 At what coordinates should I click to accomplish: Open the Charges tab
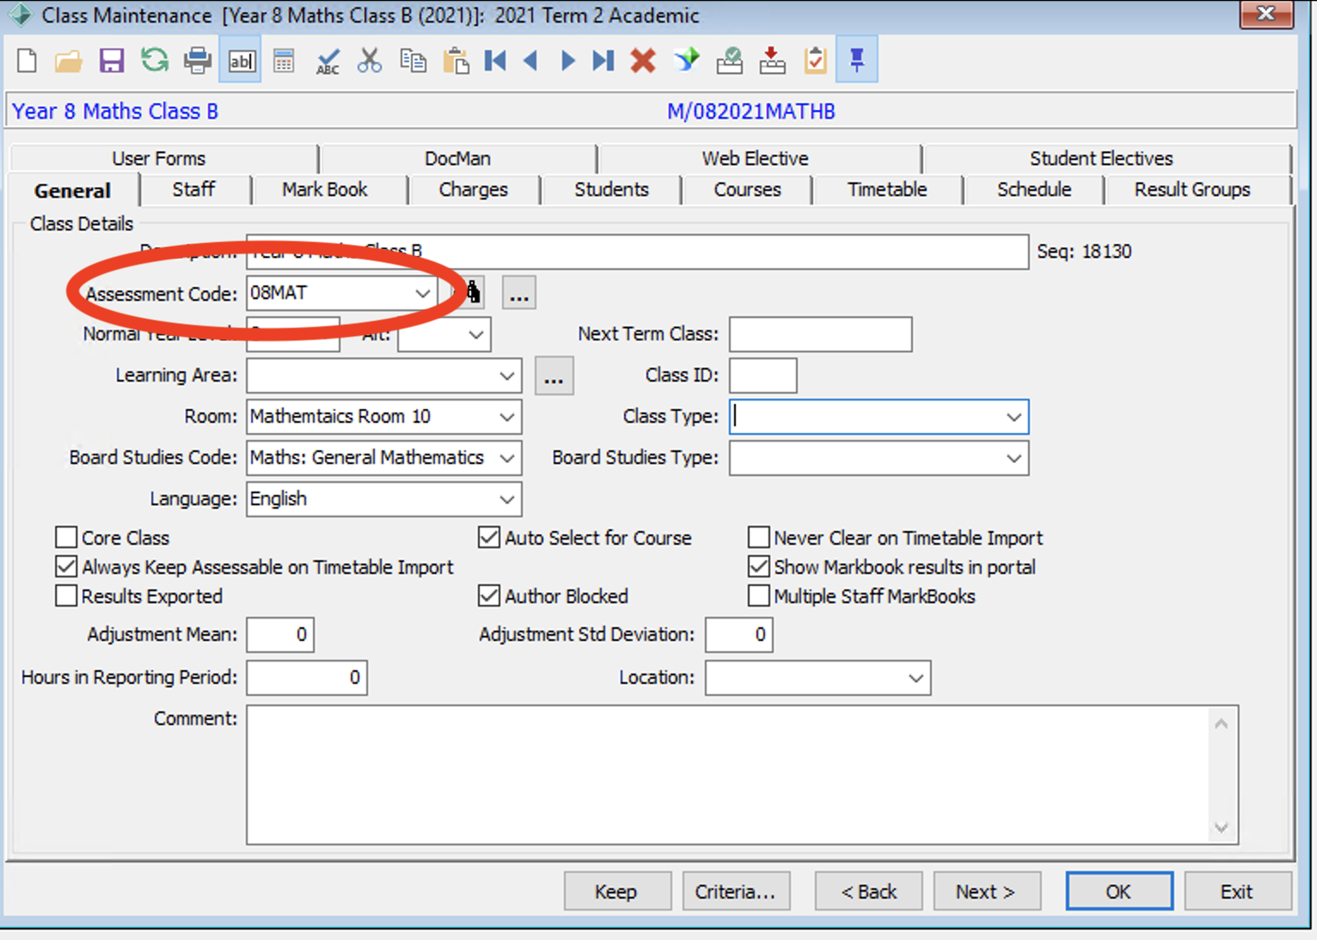pyautogui.click(x=473, y=190)
